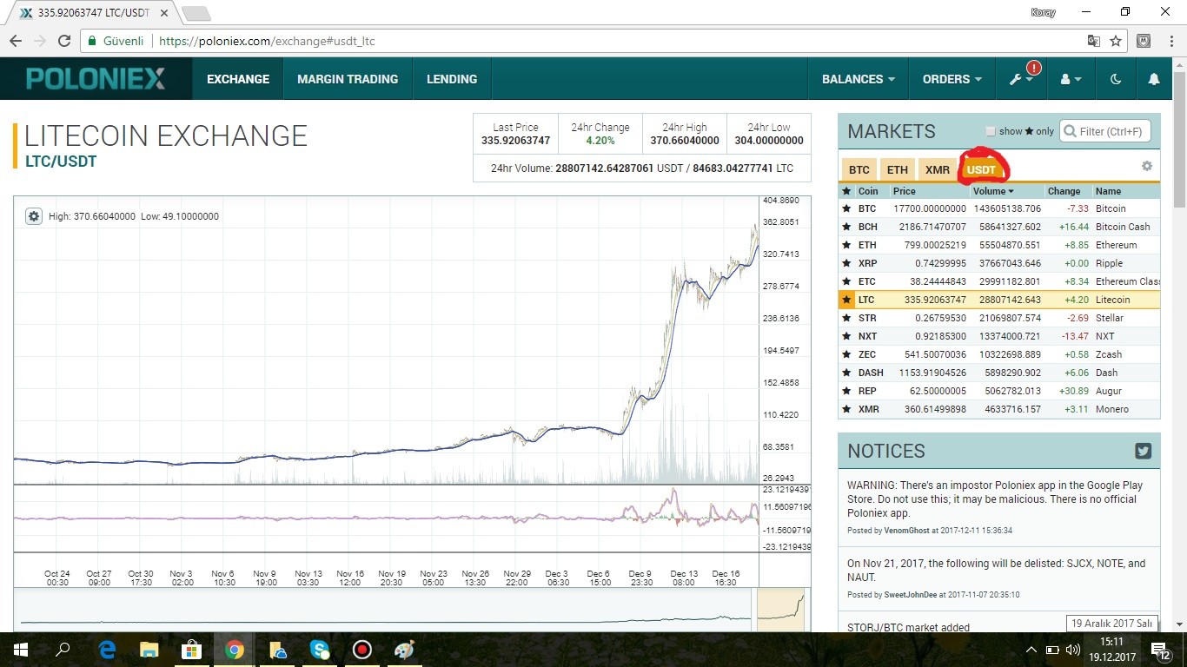This screenshot has width=1187, height=667.
Task: Expand the Orders dropdown menu
Action: 952,79
